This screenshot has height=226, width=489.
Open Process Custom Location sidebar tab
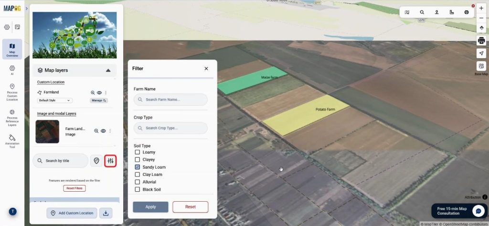(12, 92)
